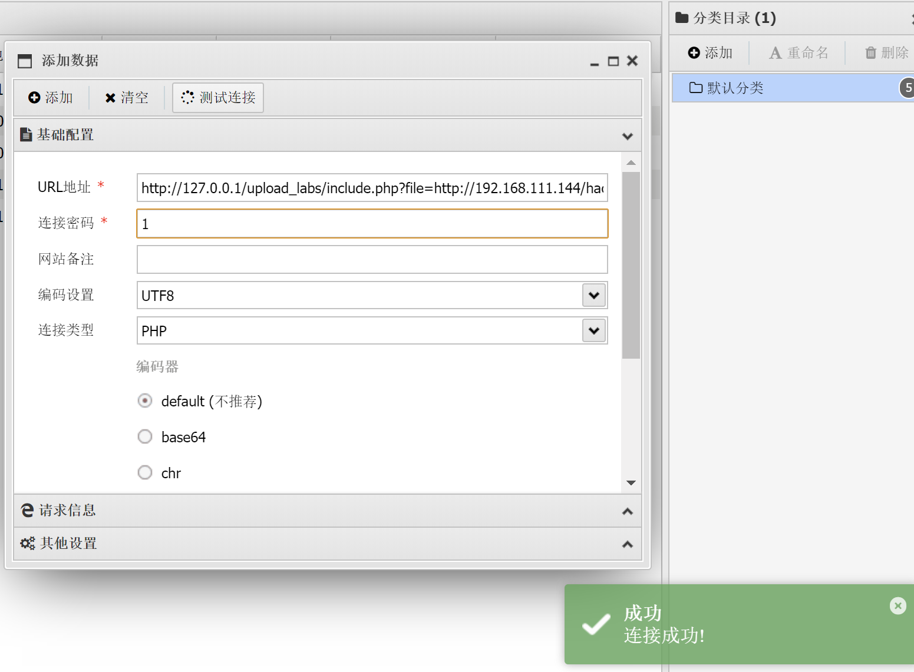Click the 添加 button in the category panel
Image resolution: width=914 pixels, height=672 pixels.
[x=710, y=53]
